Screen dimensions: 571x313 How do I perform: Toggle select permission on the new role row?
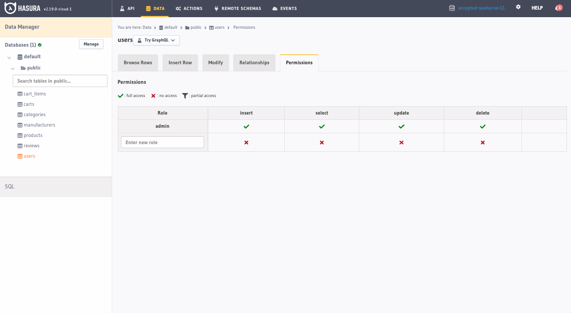coord(321,142)
